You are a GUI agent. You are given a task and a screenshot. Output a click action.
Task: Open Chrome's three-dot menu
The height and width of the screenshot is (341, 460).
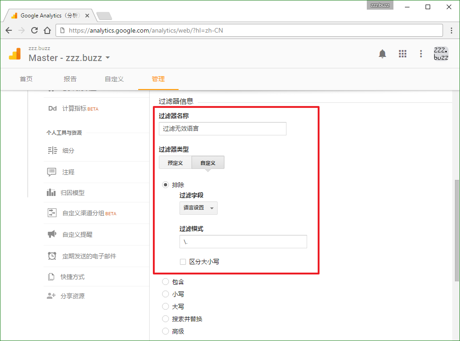(451, 30)
